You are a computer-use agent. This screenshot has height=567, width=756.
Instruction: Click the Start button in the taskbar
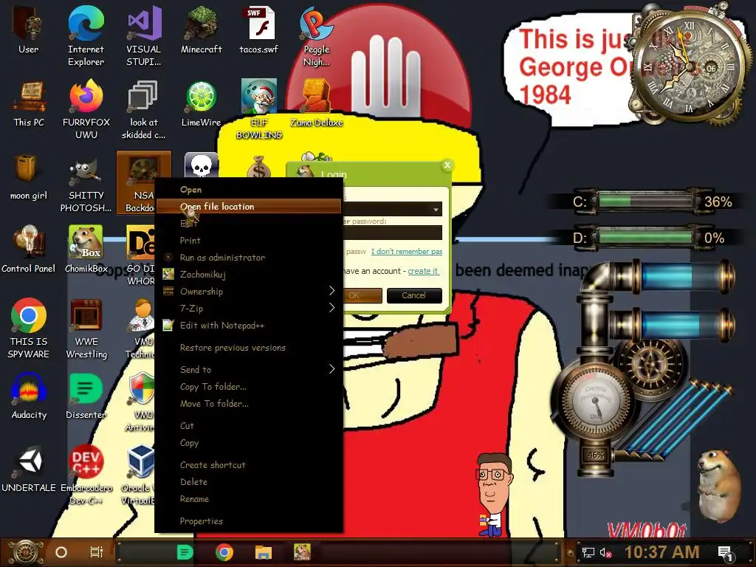26,552
